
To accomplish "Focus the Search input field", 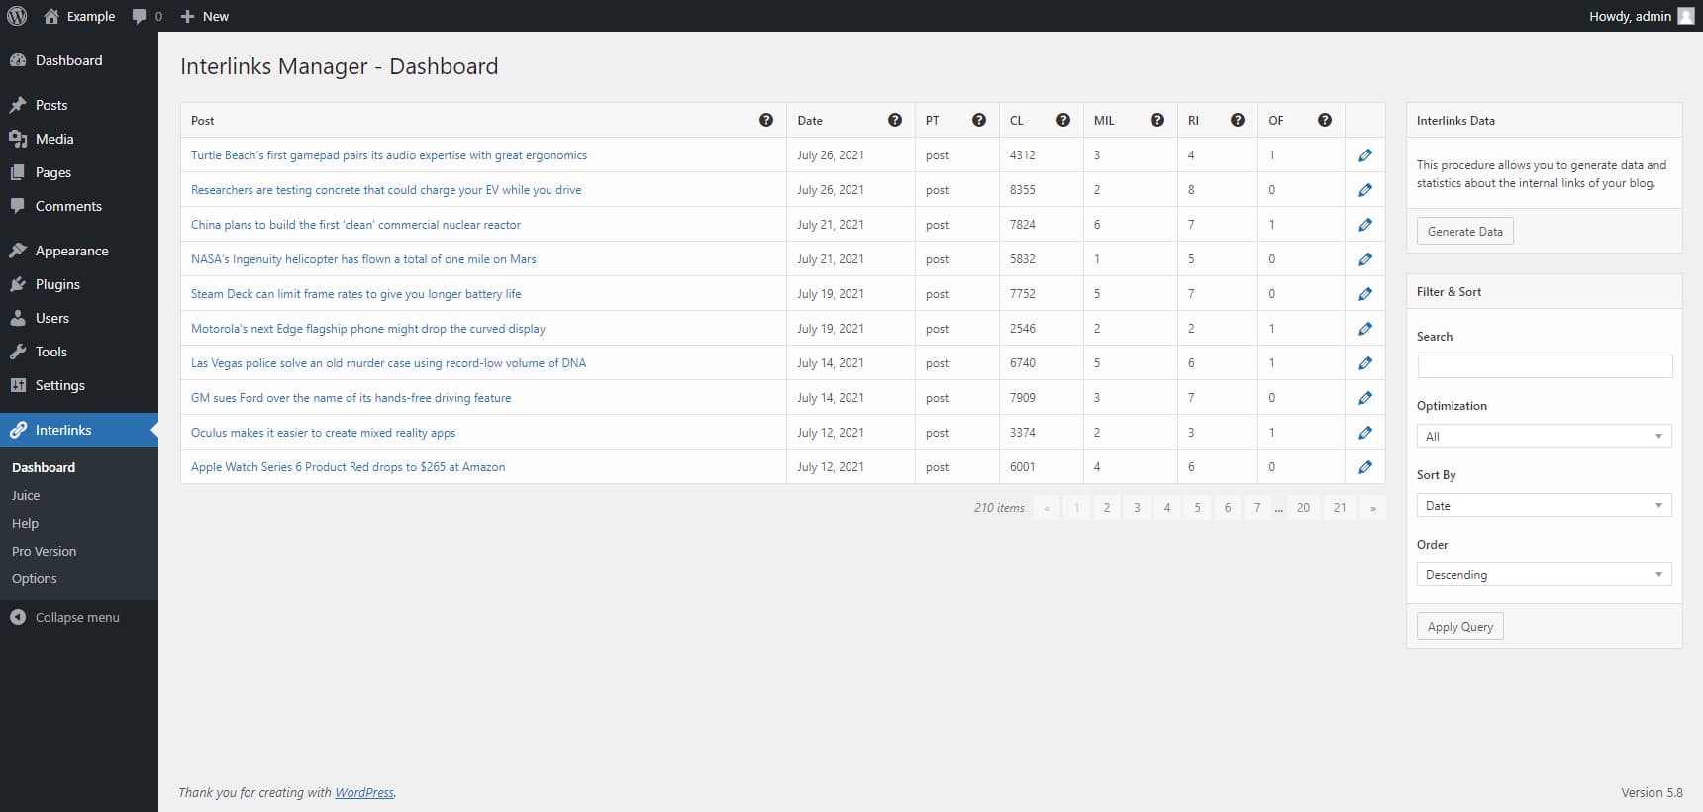I will (x=1544, y=366).
